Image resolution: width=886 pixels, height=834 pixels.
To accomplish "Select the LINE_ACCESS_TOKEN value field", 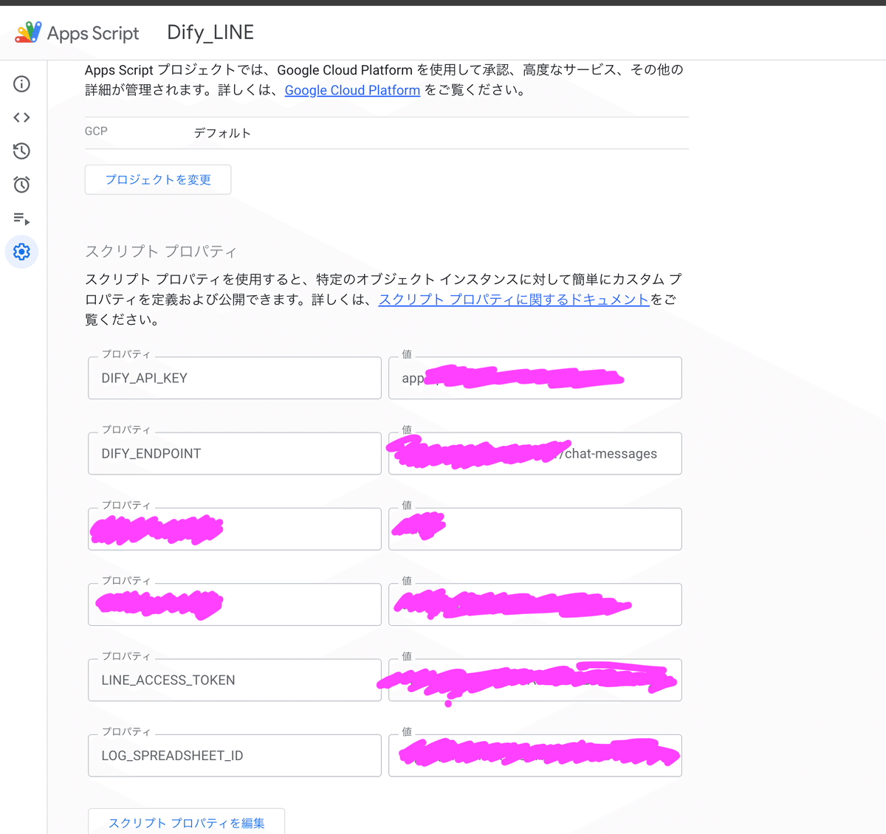I will 535,680.
